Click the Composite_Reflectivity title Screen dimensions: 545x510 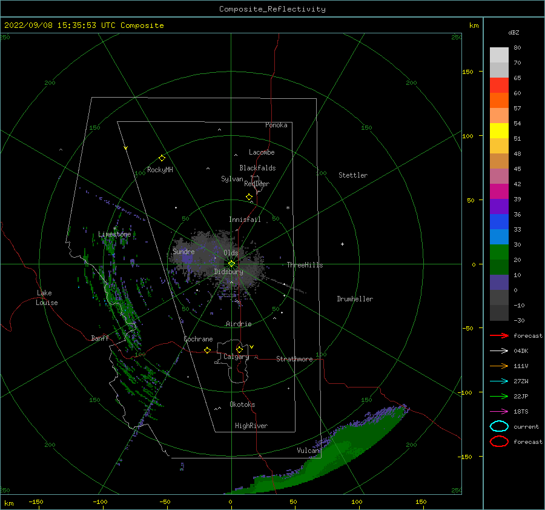click(x=272, y=9)
